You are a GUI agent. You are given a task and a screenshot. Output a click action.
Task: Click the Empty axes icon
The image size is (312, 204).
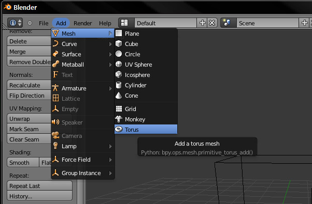coord(55,108)
